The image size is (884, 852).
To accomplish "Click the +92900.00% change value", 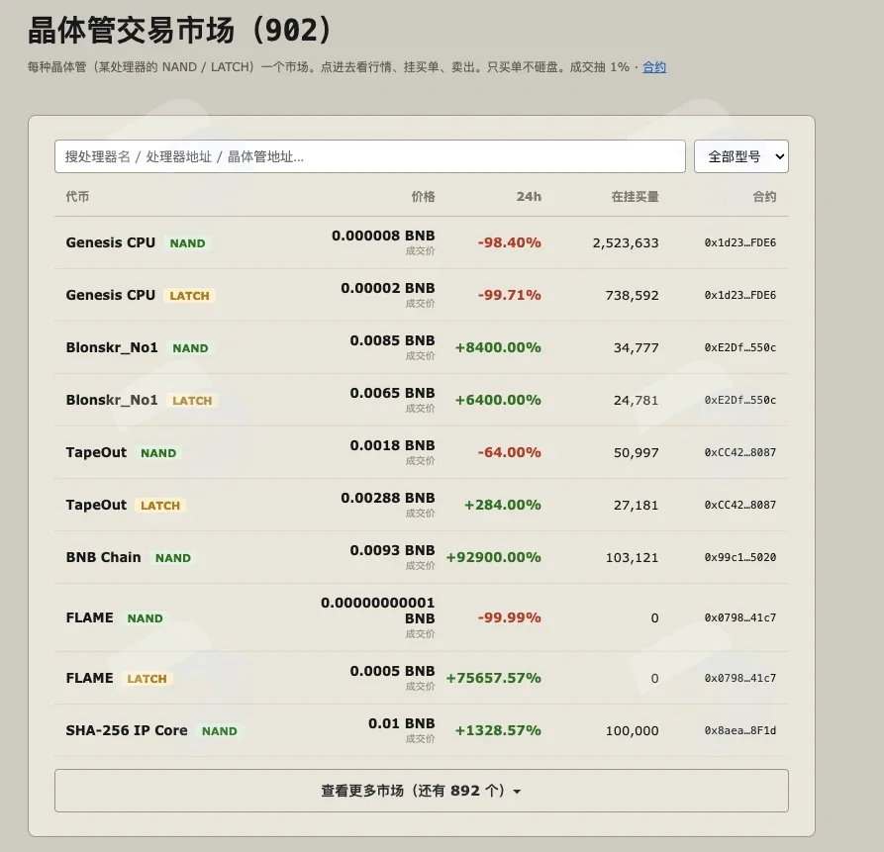I will 494,557.
